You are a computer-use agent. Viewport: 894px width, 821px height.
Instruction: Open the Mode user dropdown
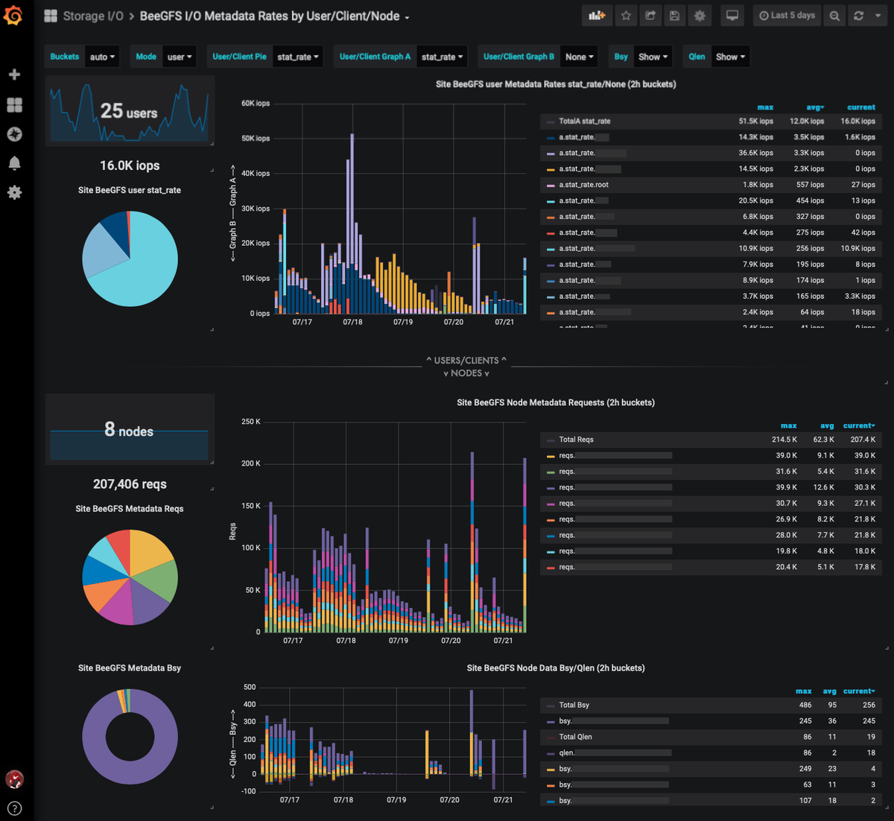click(180, 57)
